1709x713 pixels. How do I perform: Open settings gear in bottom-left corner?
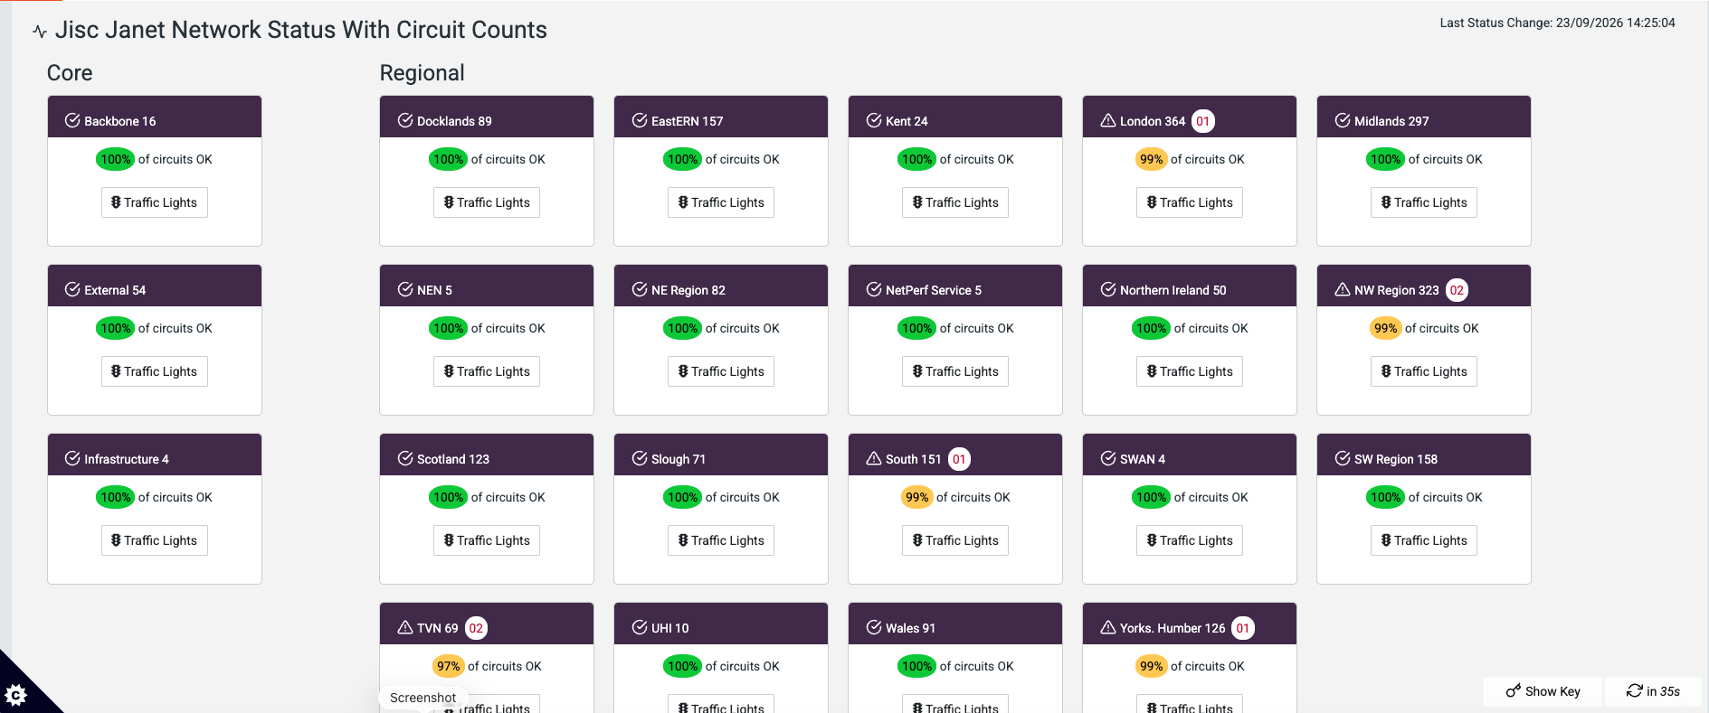16,695
